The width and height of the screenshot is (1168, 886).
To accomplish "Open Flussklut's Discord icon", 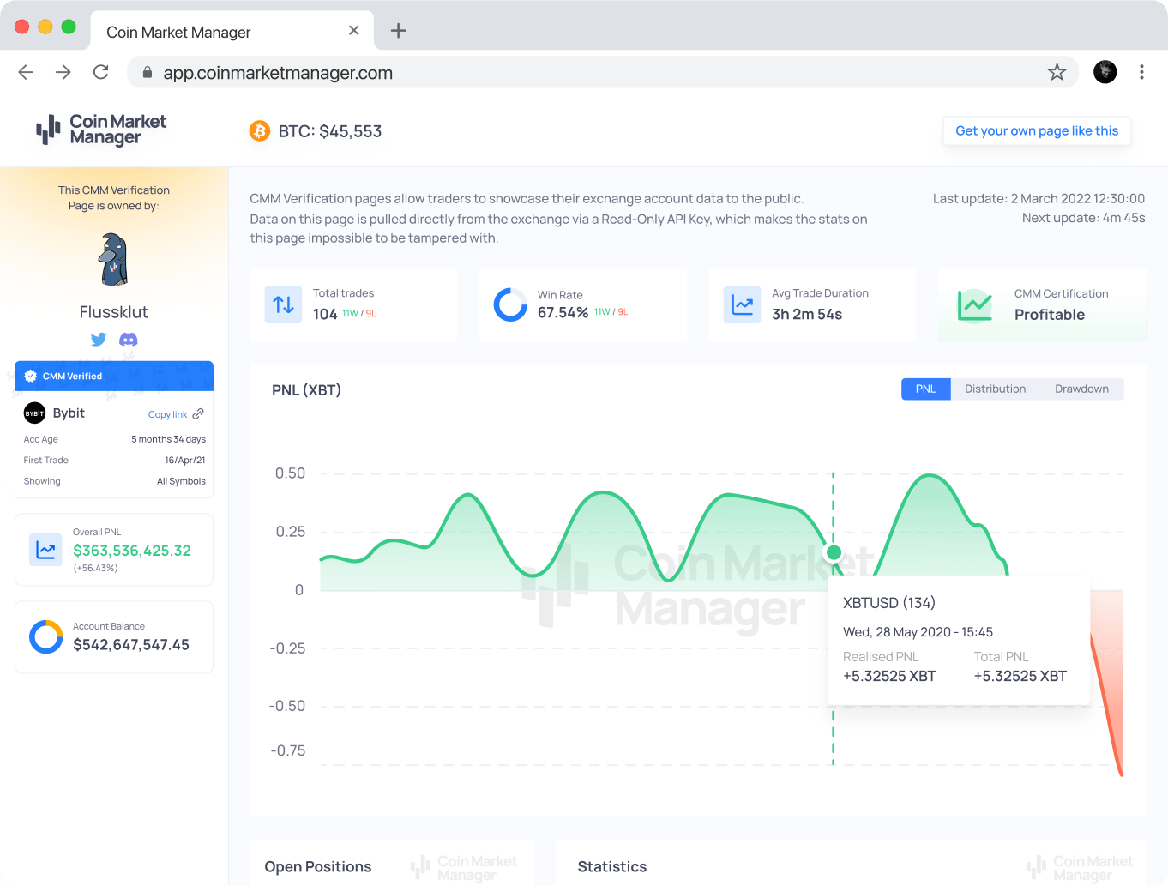I will (129, 339).
